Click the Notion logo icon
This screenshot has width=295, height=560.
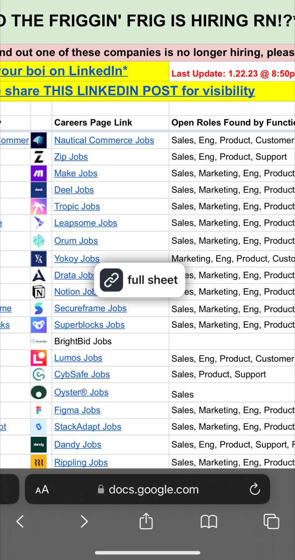pyautogui.click(x=39, y=292)
